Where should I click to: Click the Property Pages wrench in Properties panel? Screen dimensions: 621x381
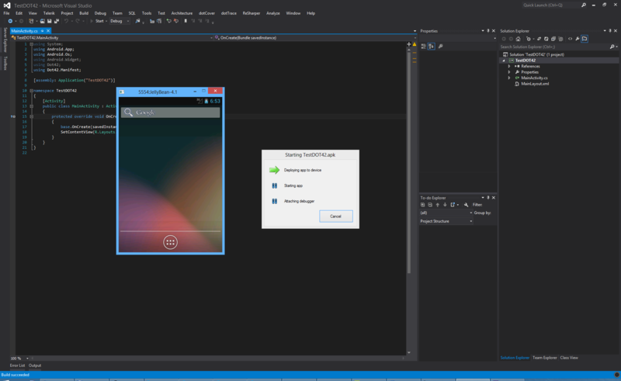(441, 47)
